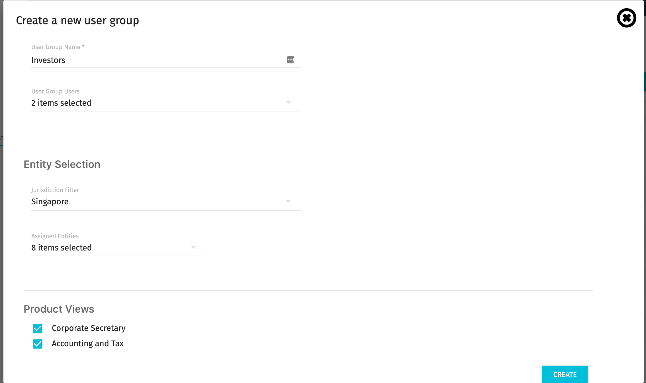This screenshot has width=646, height=383.
Task: Open the Assigned Entities dropdown arrow
Action: [x=193, y=247]
